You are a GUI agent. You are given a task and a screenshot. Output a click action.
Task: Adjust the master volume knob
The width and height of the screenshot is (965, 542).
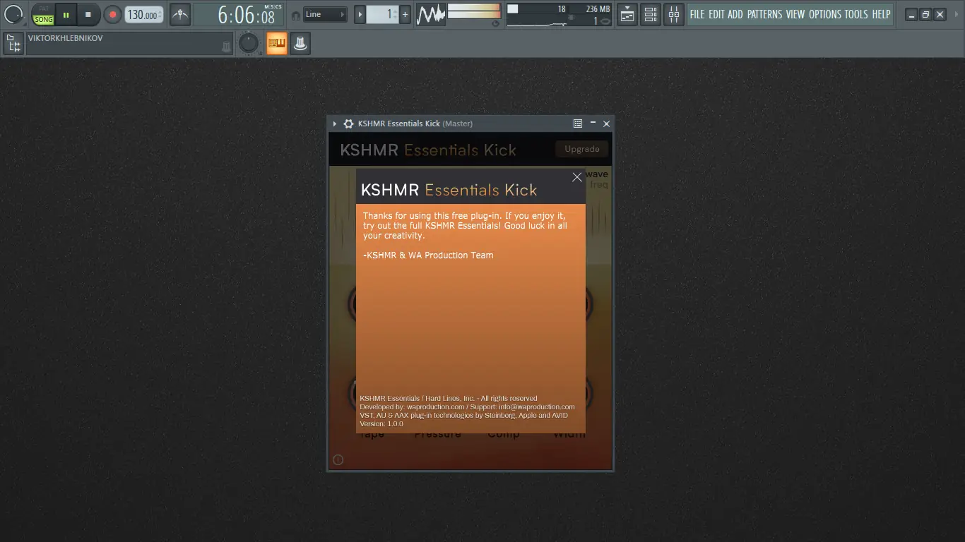click(x=13, y=14)
